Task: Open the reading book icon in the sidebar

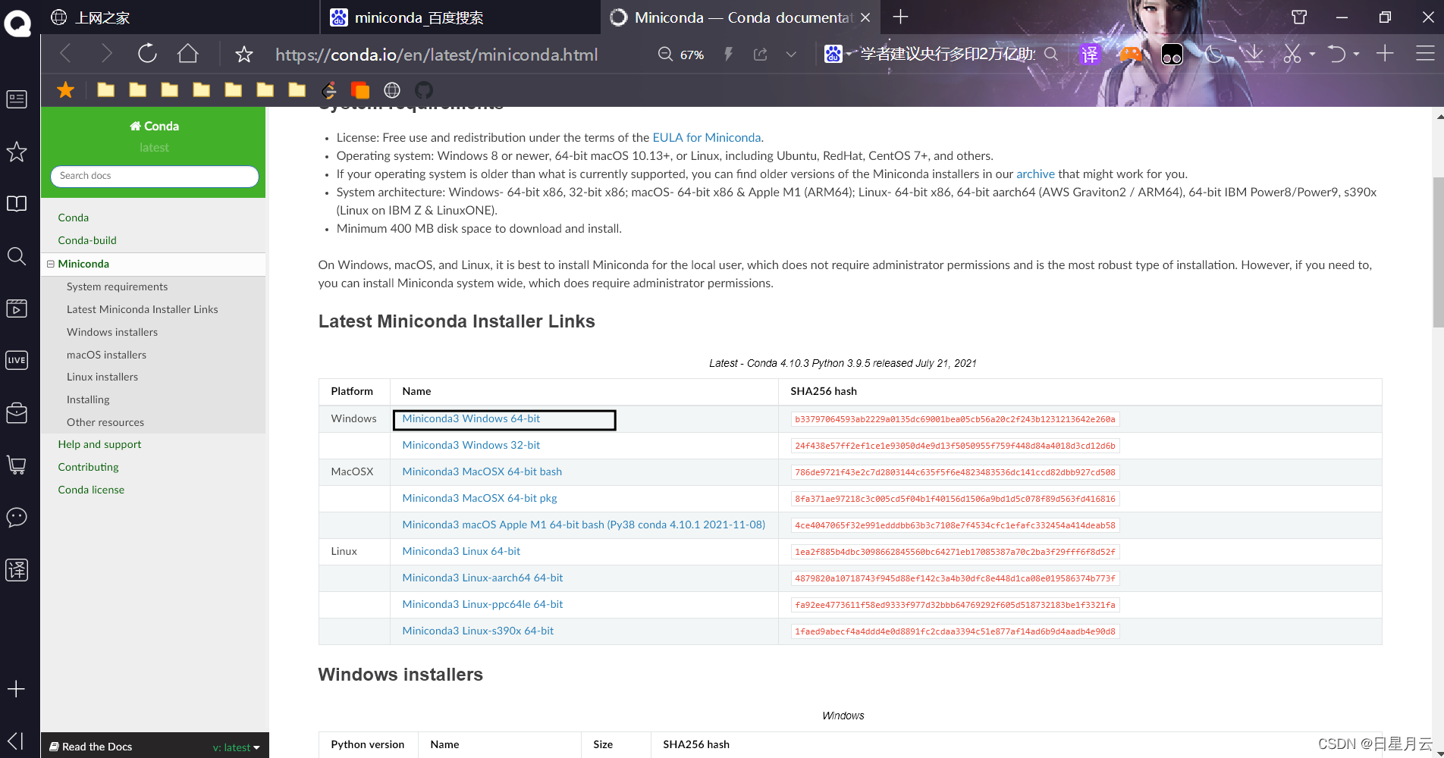Action: (x=17, y=204)
